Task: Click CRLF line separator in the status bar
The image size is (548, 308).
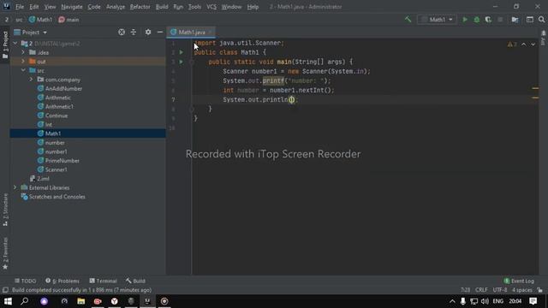Action: tap(481, 290)
